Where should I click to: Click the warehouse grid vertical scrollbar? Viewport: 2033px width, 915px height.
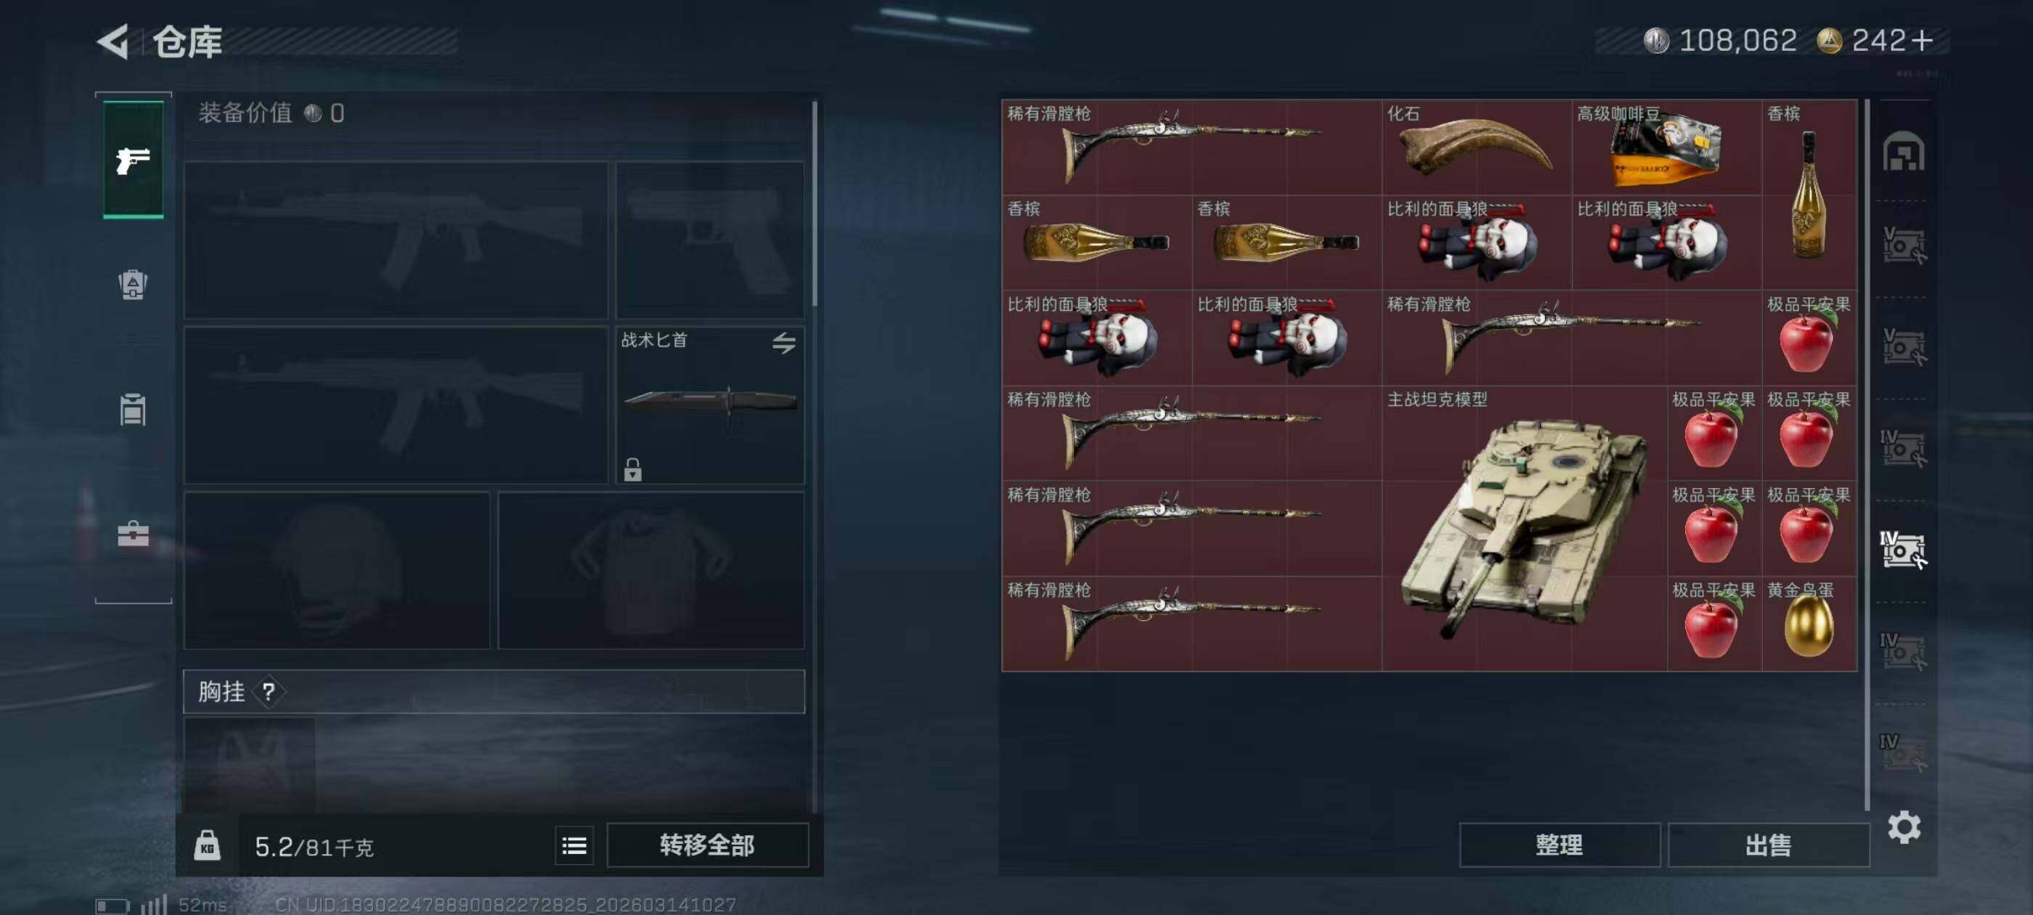click(x=1867, y=454)
